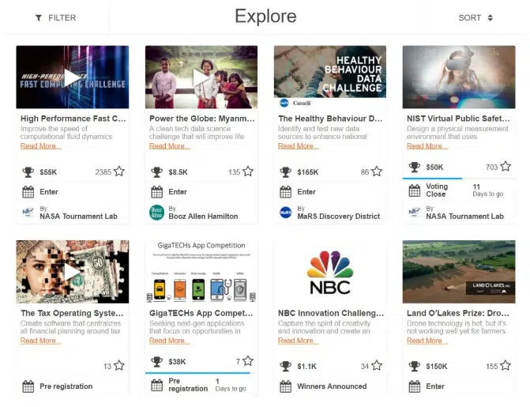The width and height of the screenshot is (530, 407).
Task: Open The Healthy Behaviour D... title
Action: (x=330, y=119)
